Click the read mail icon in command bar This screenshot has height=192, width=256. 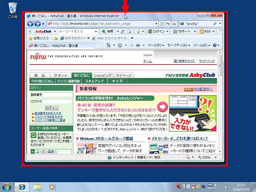click(x=131, y=45)
